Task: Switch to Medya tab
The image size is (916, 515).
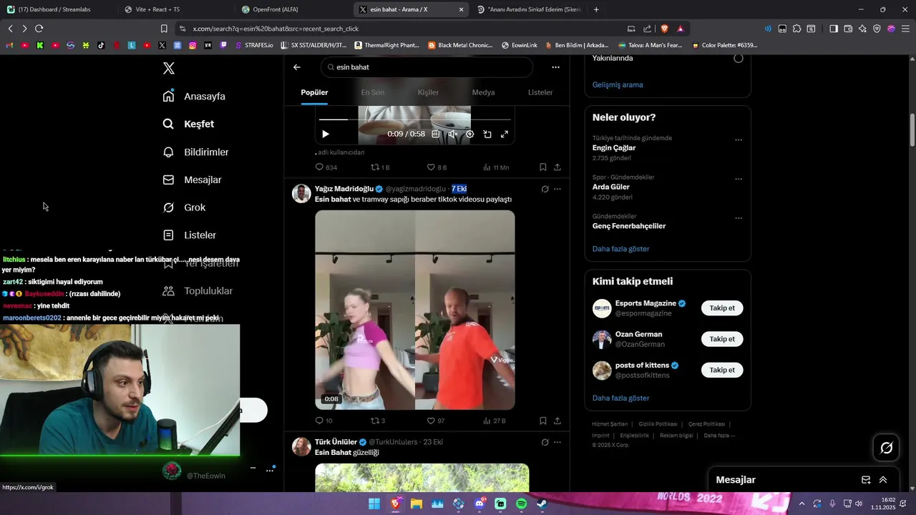Action: coord(483,92)
